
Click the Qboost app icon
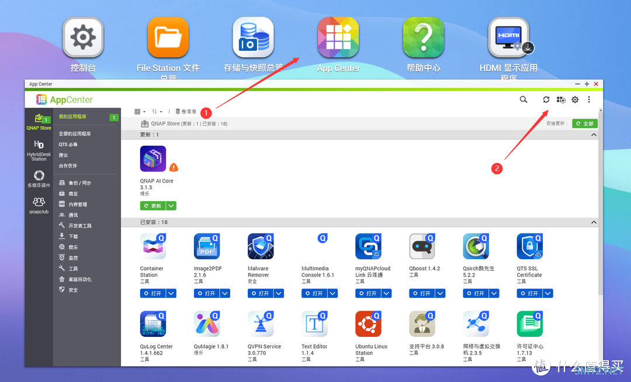point(422,246)
